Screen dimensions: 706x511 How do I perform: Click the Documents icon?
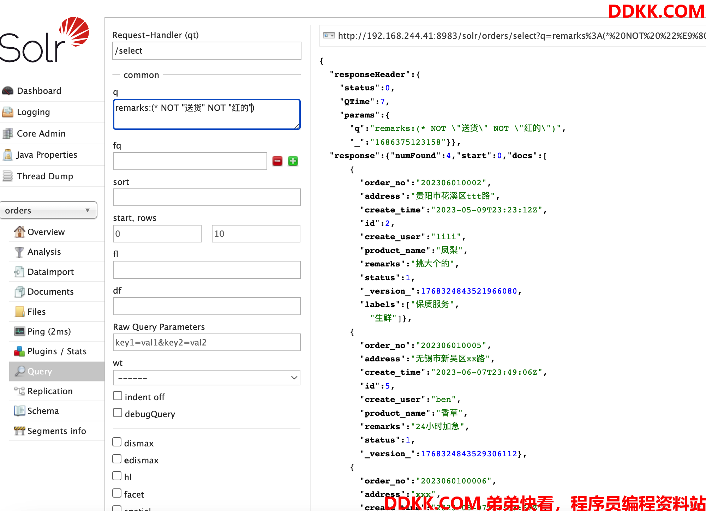(x=19, y=292)
